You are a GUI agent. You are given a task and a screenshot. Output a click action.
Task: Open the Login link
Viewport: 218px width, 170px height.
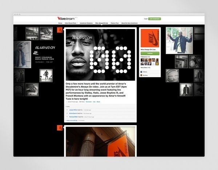(x=146, y=19)
